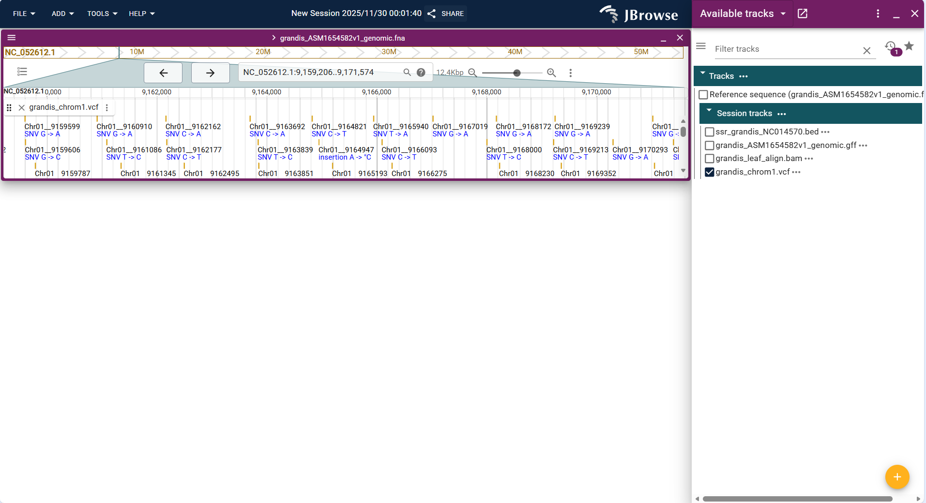
Task: Enable the Reference sequence track
Action: [x=703, y=94]
